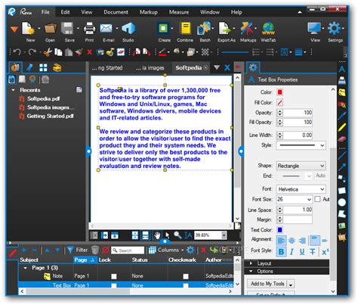Screen dimensions: 358x305
Task: Click the Undo arrow icon
Action: click(x=17, y=52)
